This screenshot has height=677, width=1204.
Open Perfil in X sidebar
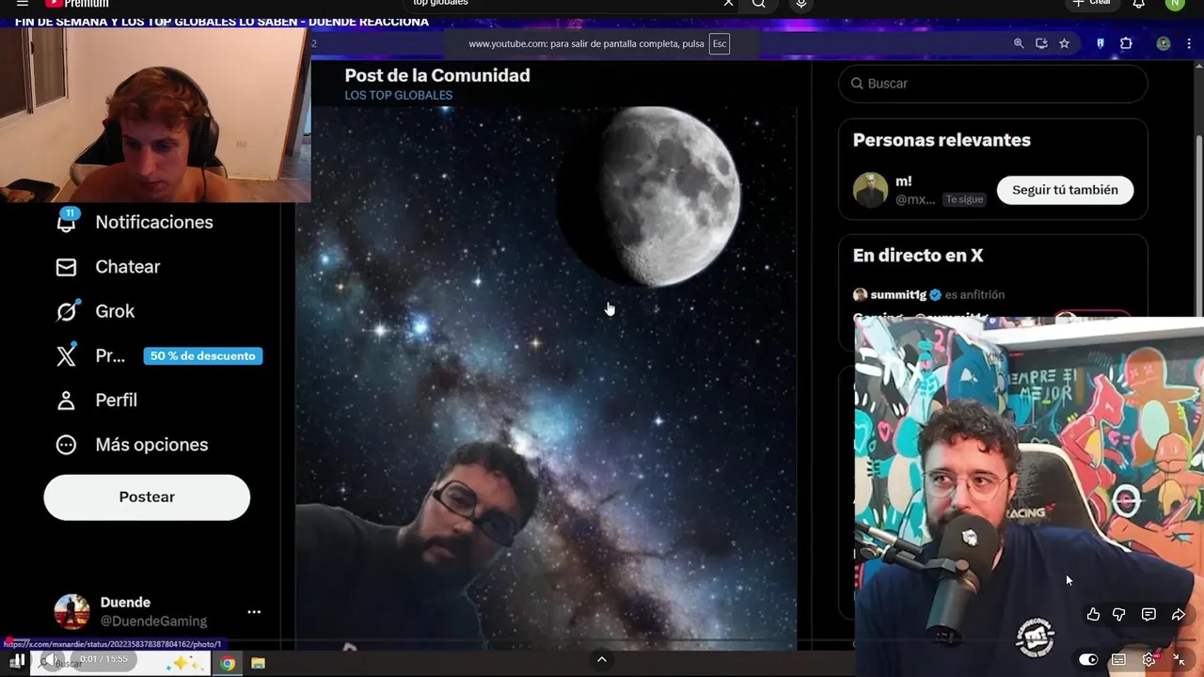pyautogui.click(x=98, y=401)
